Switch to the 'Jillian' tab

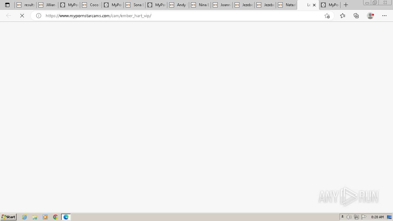[x=47, y=5]
